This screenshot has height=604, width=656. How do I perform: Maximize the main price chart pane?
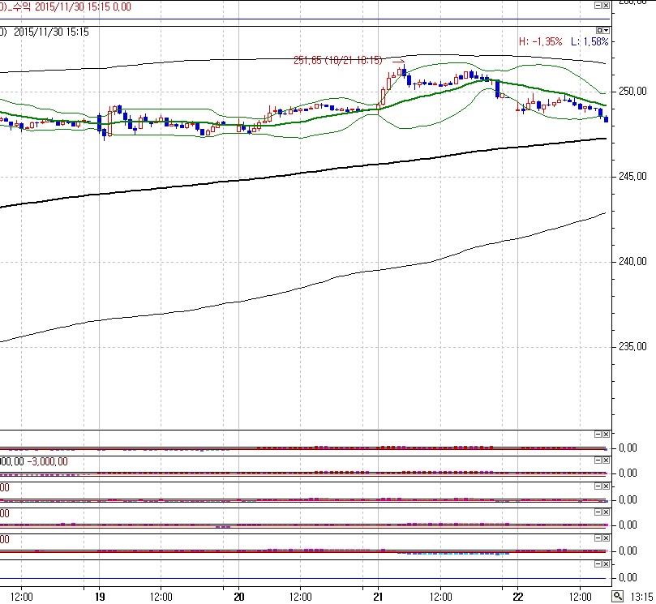click(598, 30)
